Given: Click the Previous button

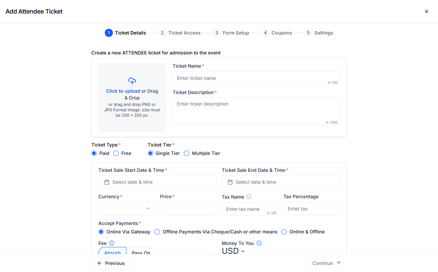Looking at the screenshot, I should click(111, 263).
